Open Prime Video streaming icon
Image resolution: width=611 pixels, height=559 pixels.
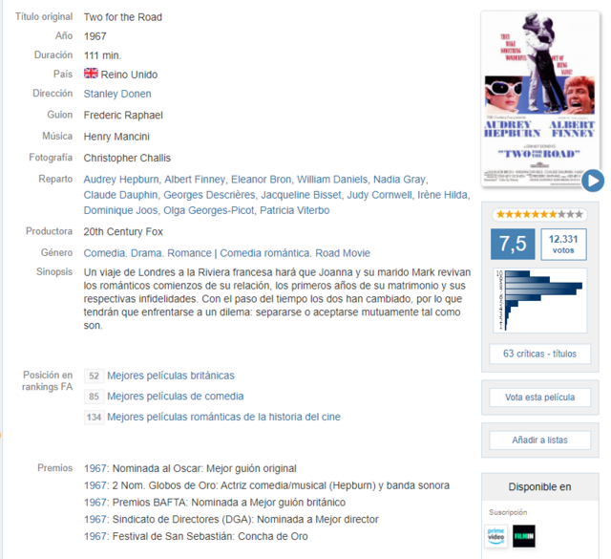click(495, 536)
